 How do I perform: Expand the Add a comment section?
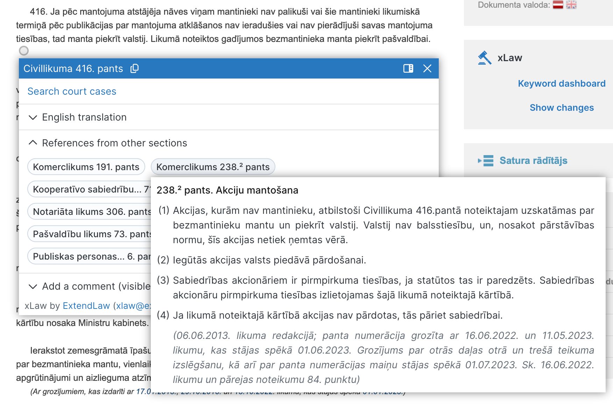[x=89, y=287]
